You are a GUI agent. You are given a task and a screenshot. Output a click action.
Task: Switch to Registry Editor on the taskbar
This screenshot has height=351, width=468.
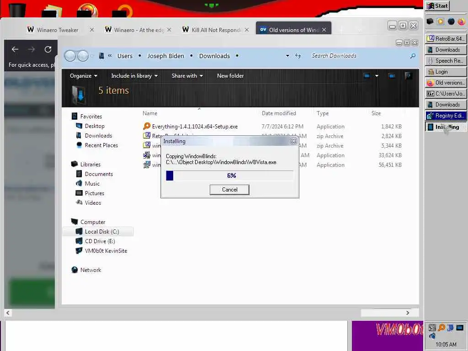446,116
